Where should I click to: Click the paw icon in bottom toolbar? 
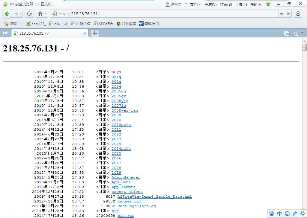[x=272, y=214]
